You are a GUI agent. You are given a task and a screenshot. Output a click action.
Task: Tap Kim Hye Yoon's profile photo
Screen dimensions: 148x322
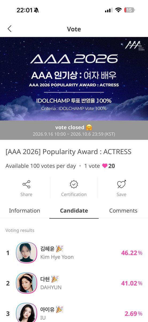tap(26, 253)
